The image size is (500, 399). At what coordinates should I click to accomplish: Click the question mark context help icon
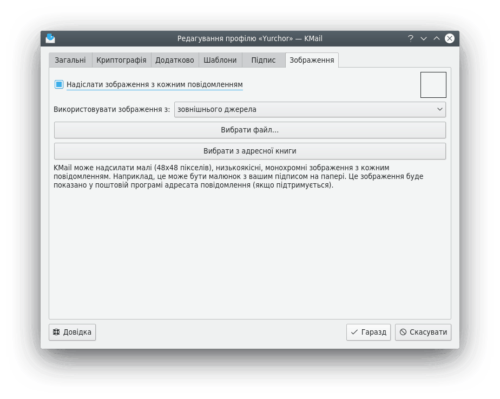pos(411,38)
